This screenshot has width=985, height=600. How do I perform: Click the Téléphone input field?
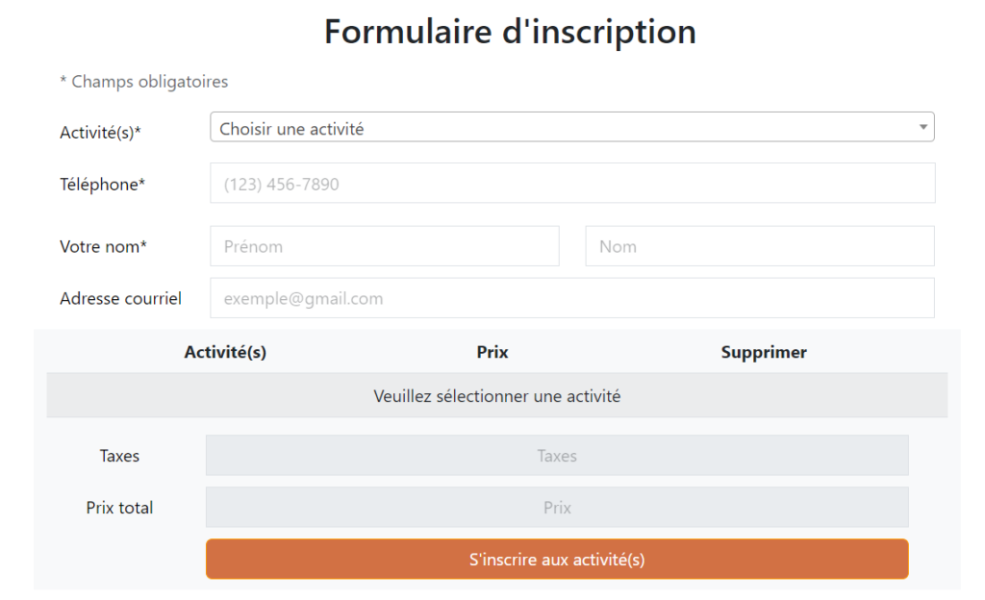pos(572,184)
